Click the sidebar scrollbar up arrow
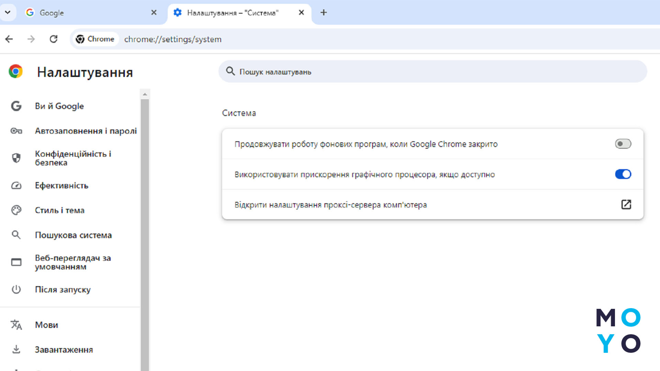 pyautogui.click(x=145, y=94)
